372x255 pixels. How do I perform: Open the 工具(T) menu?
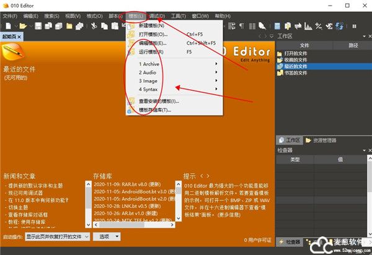tap(179, 16)
